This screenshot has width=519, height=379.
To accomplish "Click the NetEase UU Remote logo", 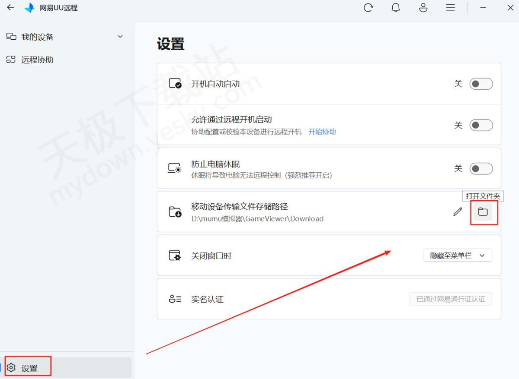I will coord(29,8).
